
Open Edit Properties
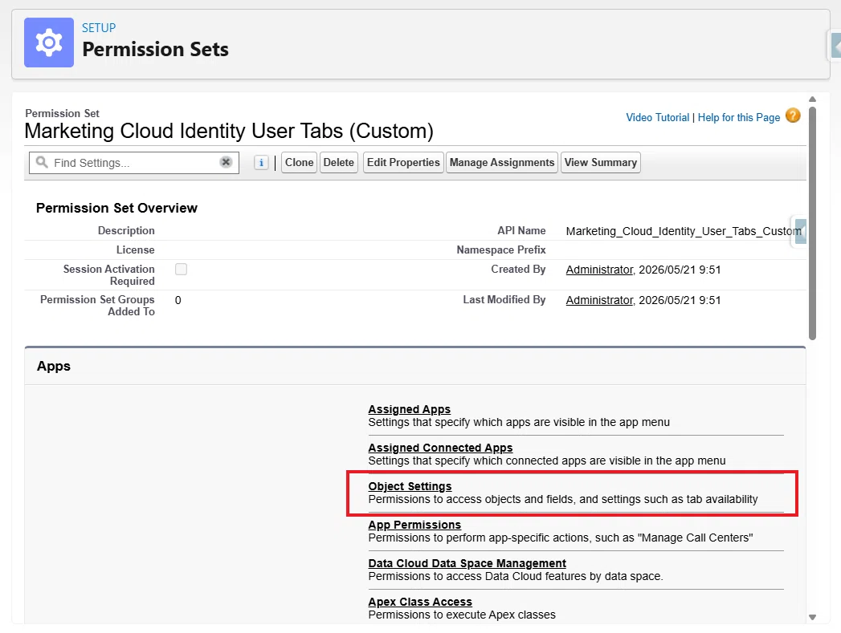click(x=403, y=162)
